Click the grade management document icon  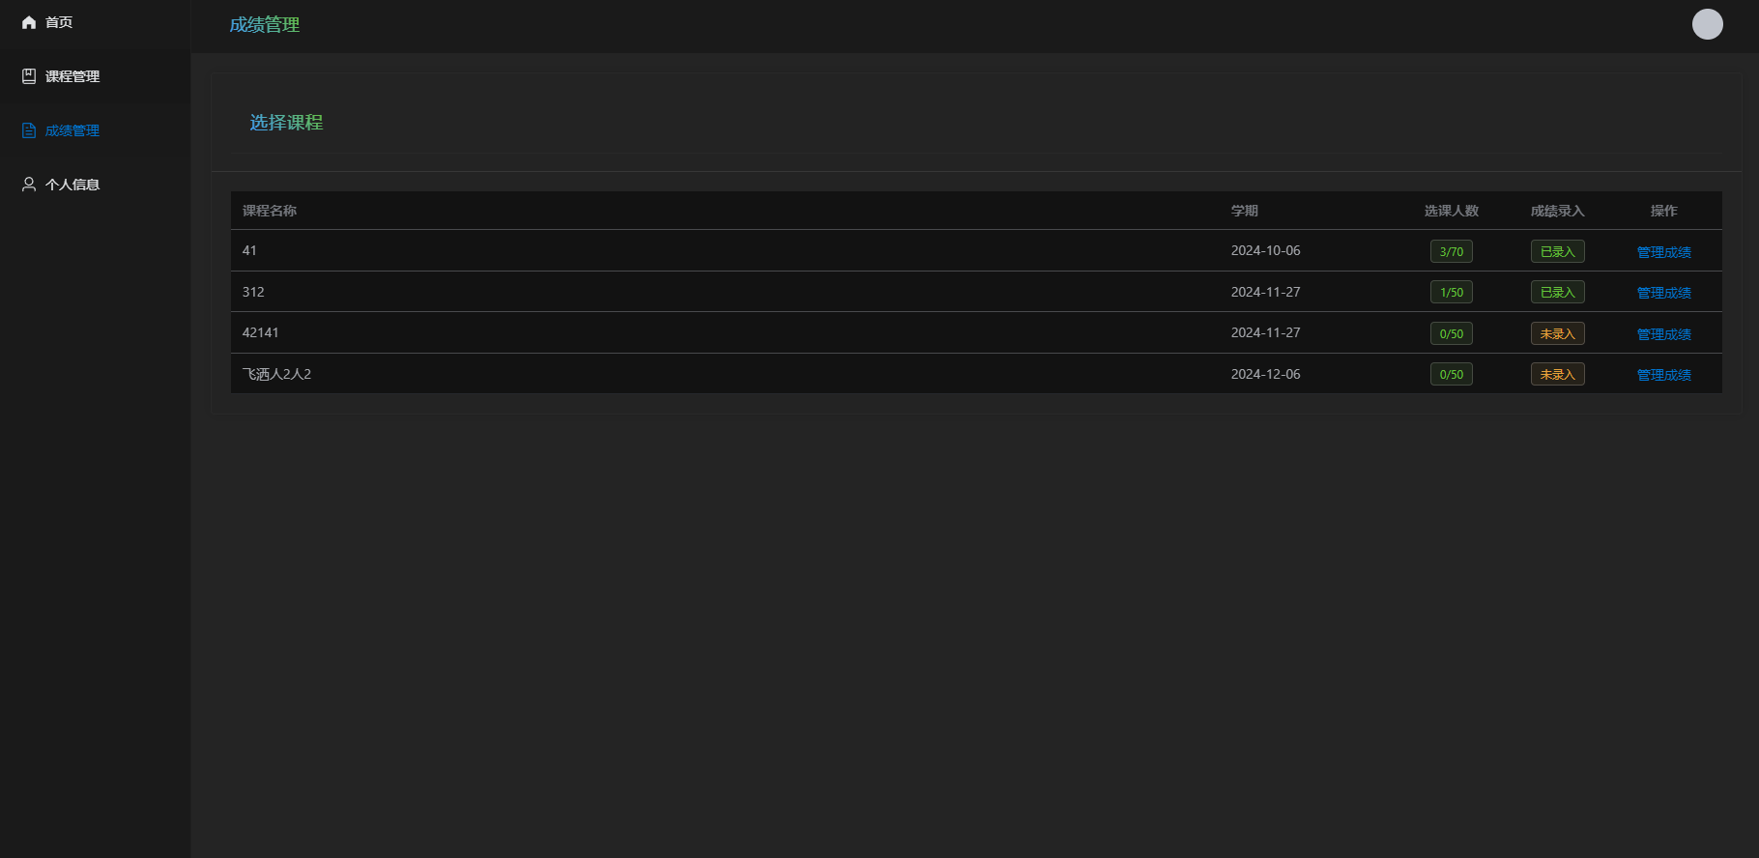pyautogui.click(x=29, y=130)
